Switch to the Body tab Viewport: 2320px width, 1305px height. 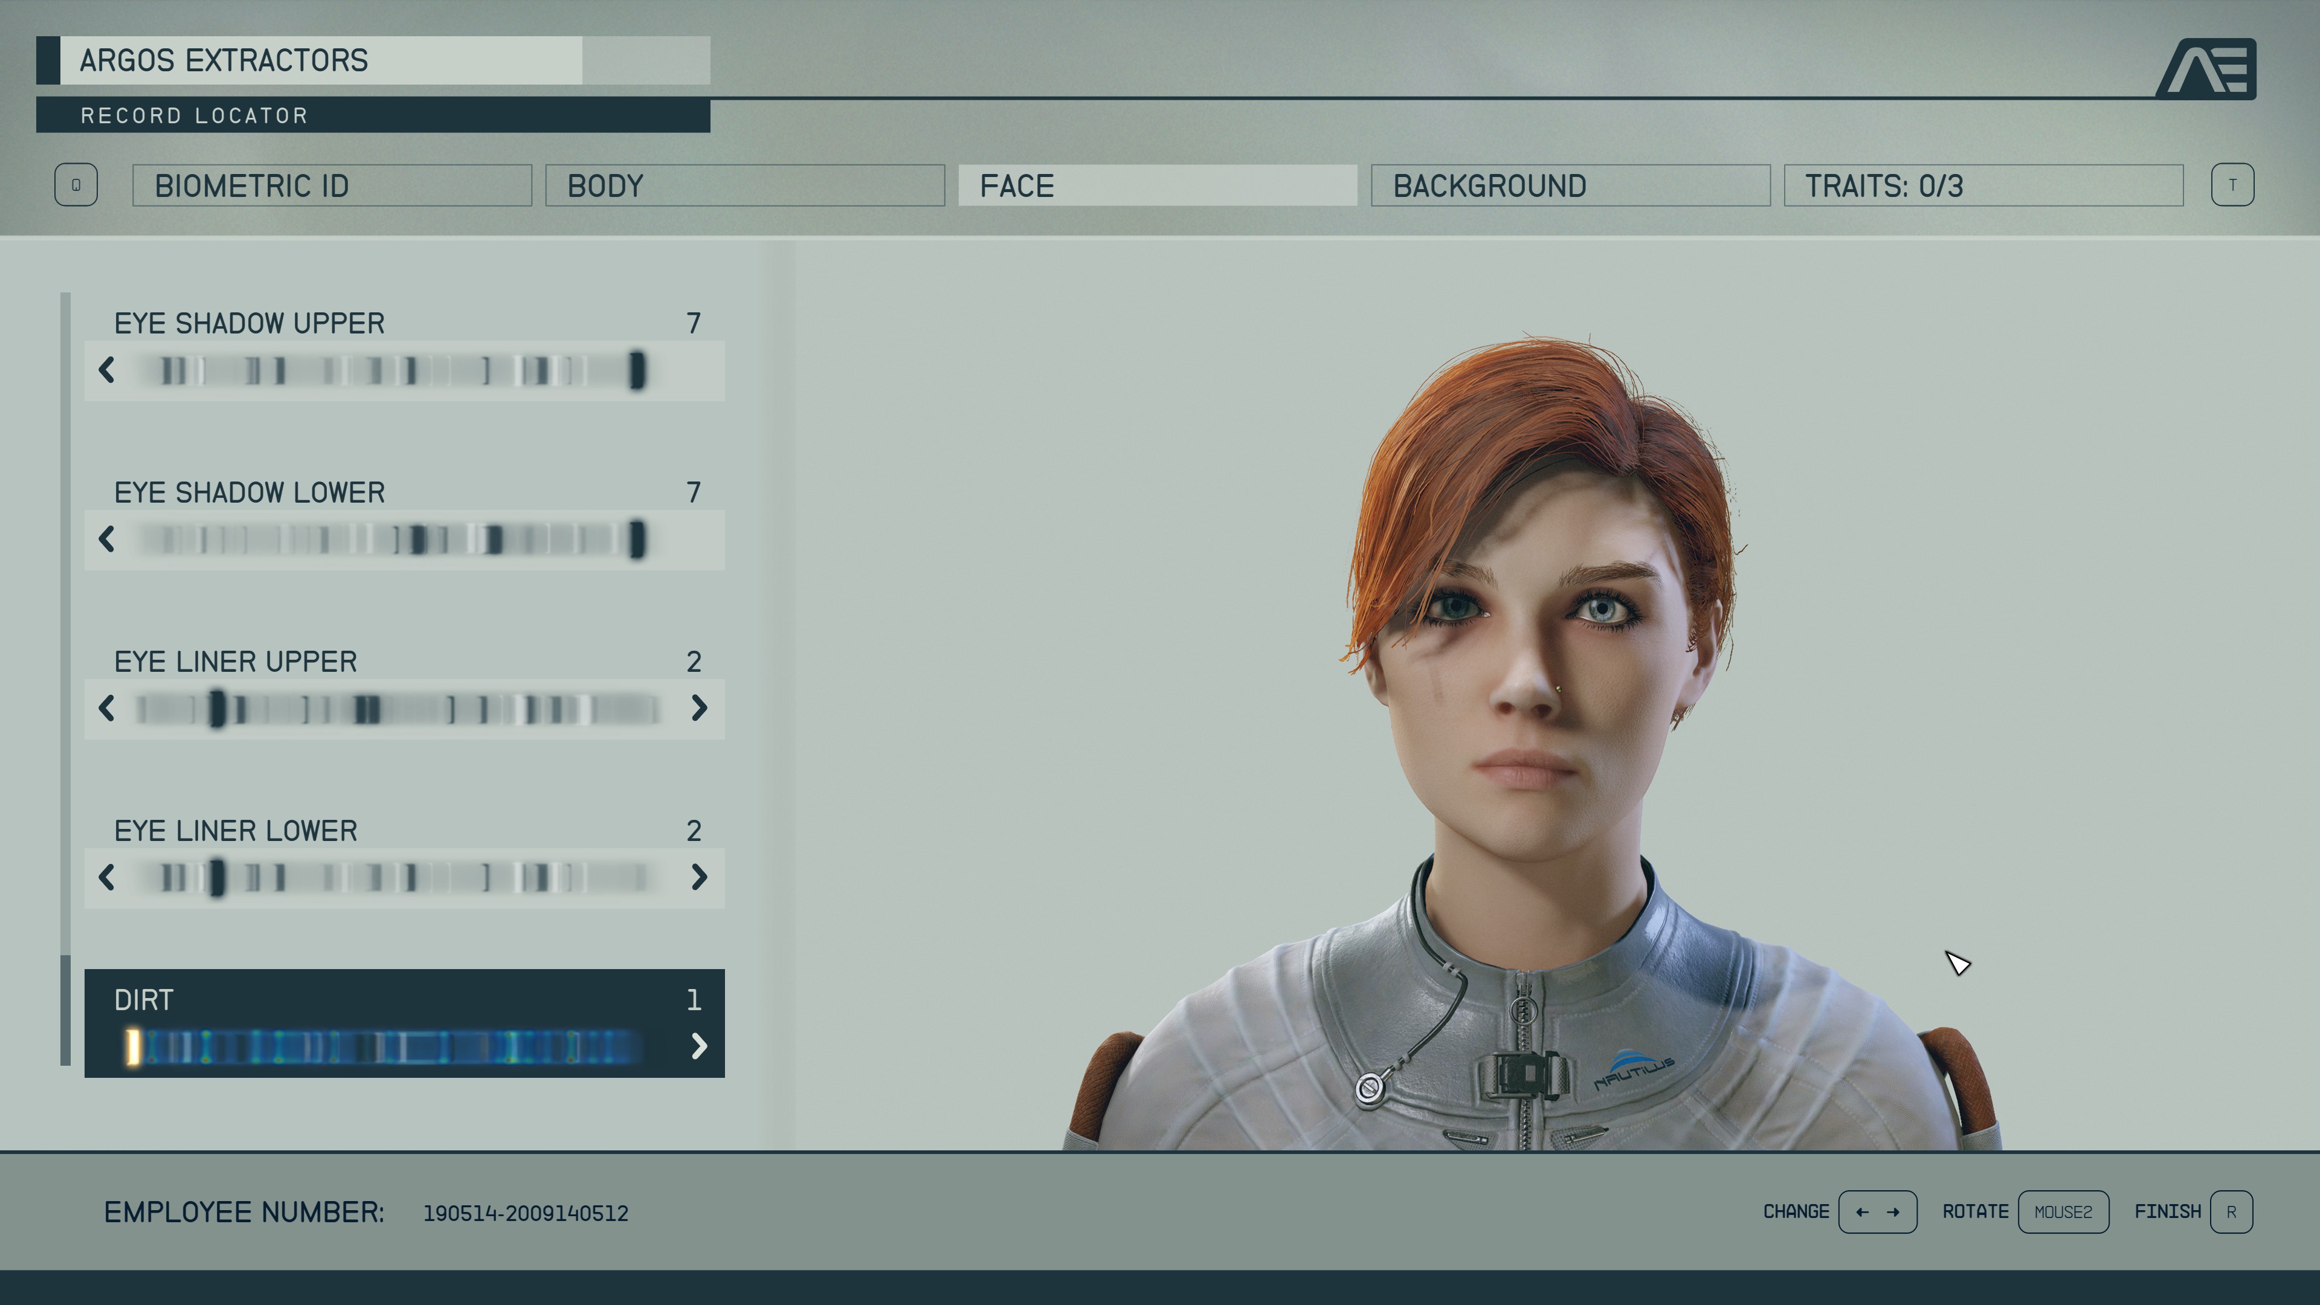pyautogui.click(x=745, y=185)
